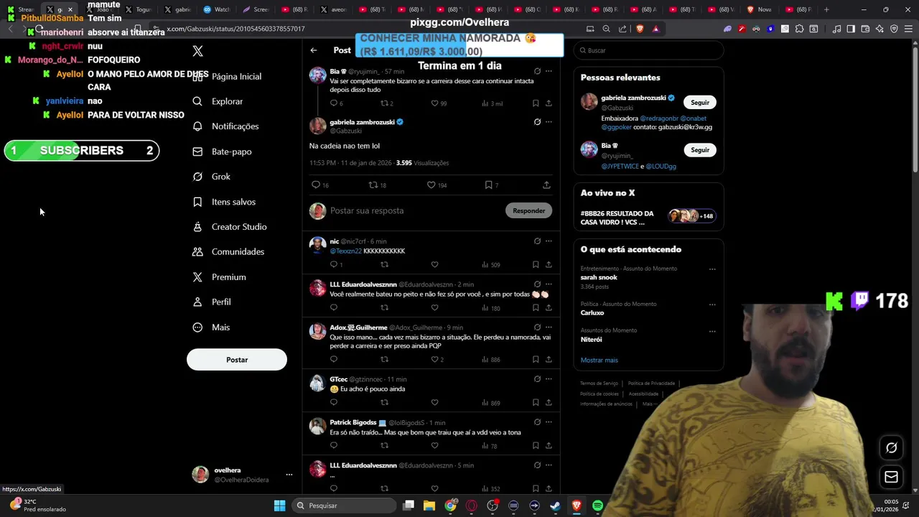Share nic's reply
Image resolution: width=919 pixels, height=517 pixels.
pos(549,265)
